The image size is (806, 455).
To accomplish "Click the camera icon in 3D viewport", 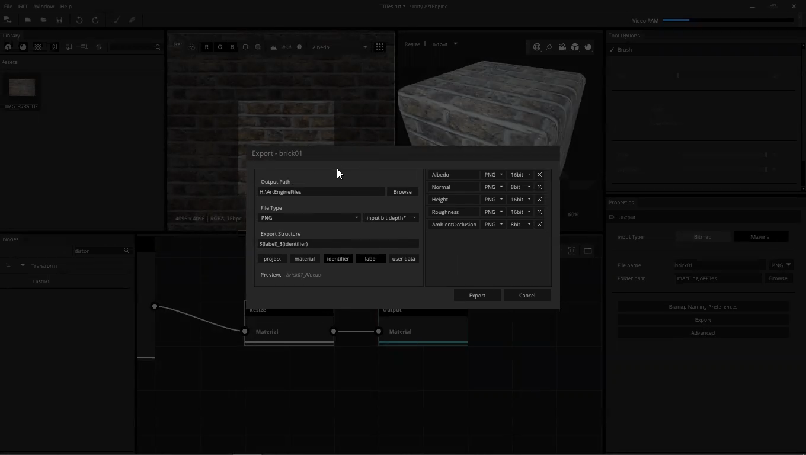I will click(x=562, y=47).
